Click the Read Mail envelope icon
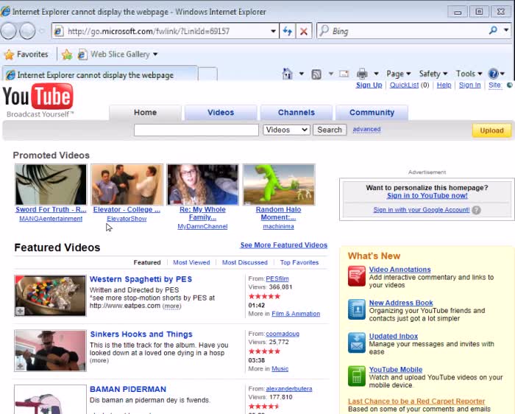This screenshot has height=414, width=515. 344,74
